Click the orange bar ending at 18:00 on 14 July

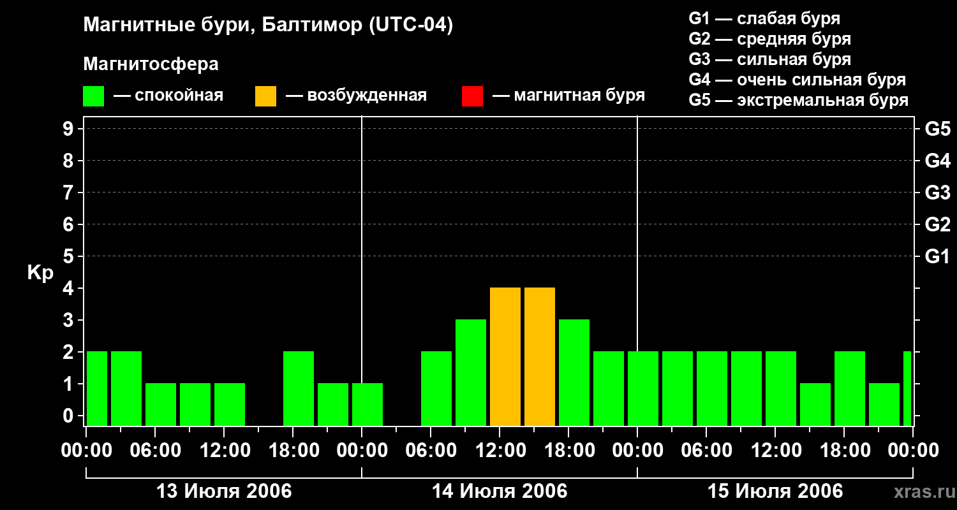(x=540, y=357)
